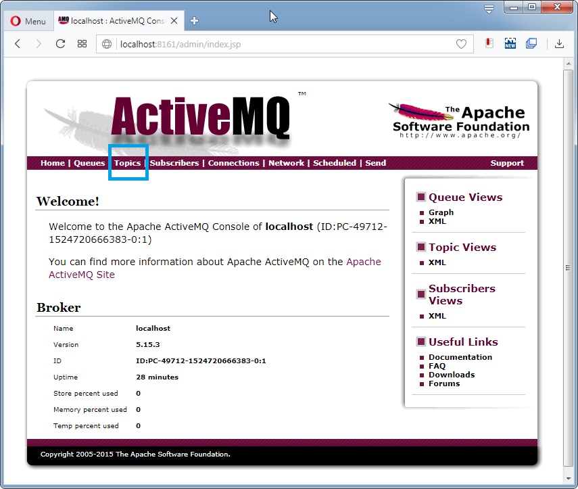
Task: Click the copyright footer text
Action: (x=135, y=454)
